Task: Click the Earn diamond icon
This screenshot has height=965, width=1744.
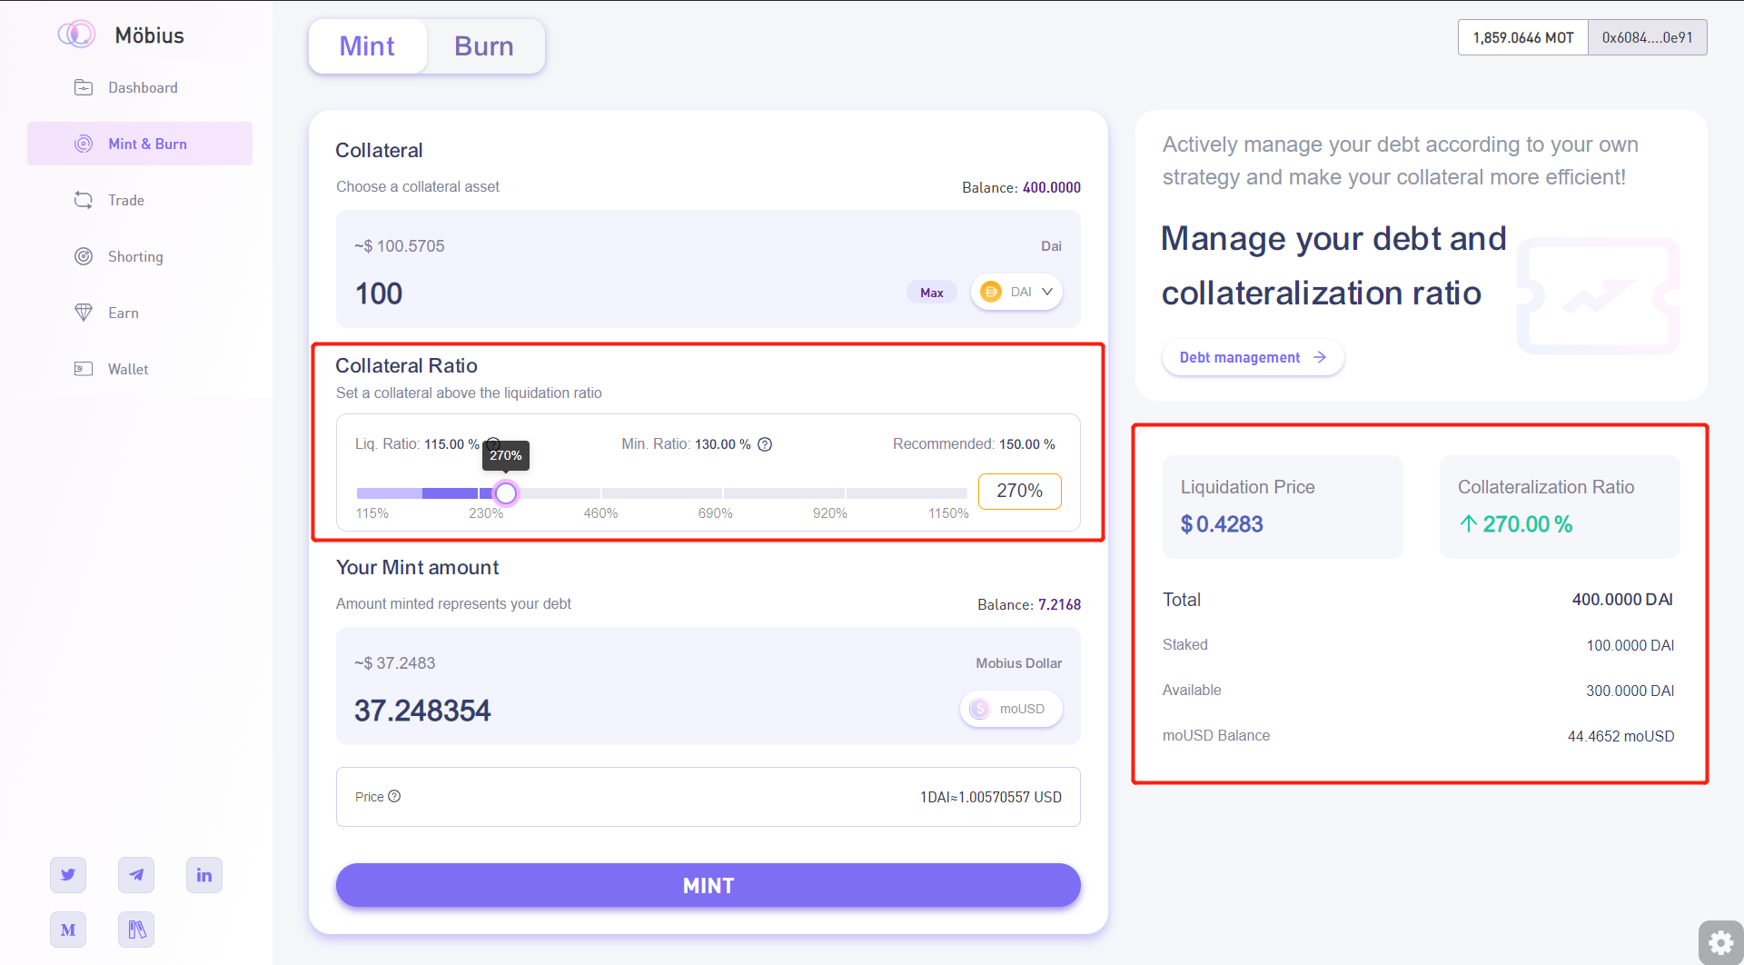Action: point(84,313)
